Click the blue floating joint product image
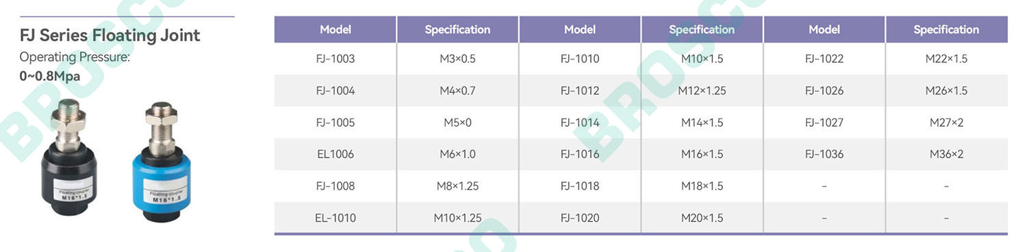1027x252 pixels. pos(160,162)
